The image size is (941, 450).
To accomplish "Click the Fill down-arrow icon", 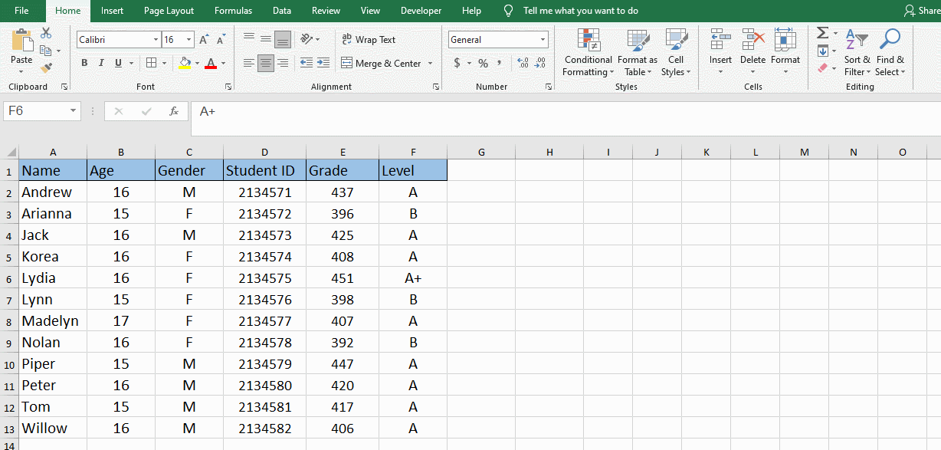I will point(822,51).
